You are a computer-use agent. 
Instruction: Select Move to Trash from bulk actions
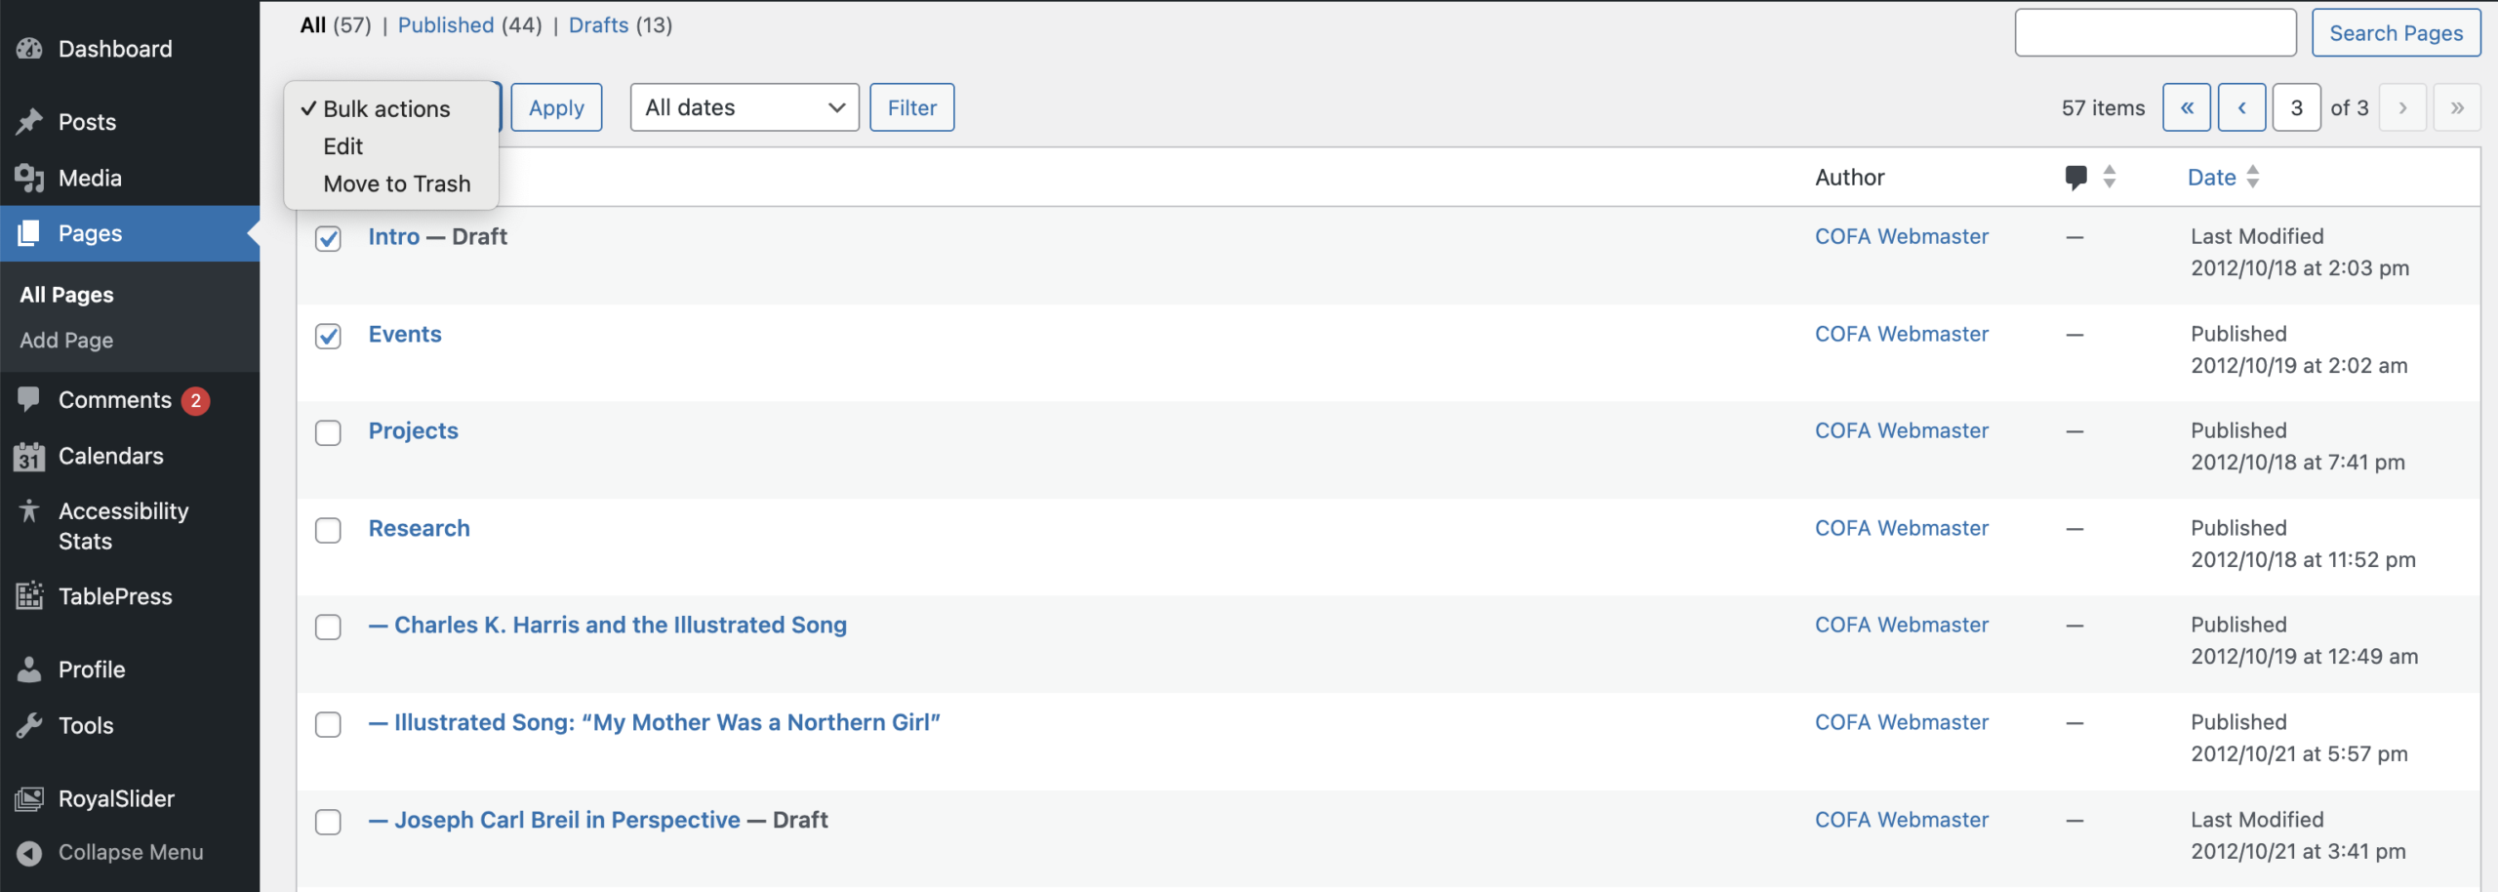point(395,183)
